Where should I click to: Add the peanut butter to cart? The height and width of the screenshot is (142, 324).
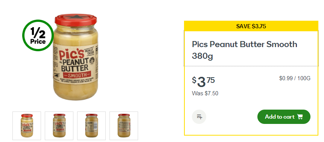tap(284, 117)
